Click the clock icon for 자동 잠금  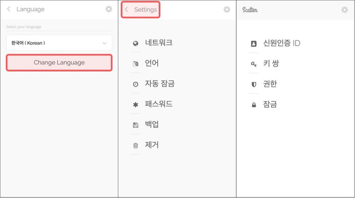coord(135,84)
